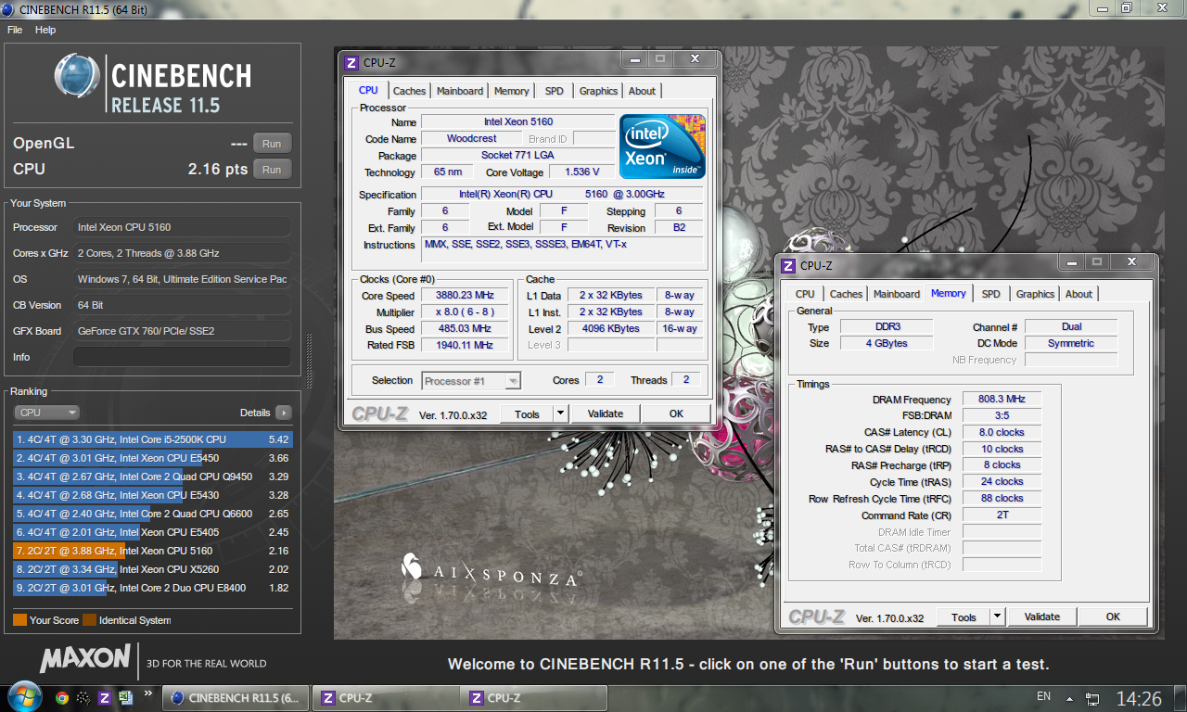Screen dimensions: 1187x712
Task: Click the Z title icon of the Memory-tab CPU-Z window
Action: pyautogui.click(x=787, y=265)
